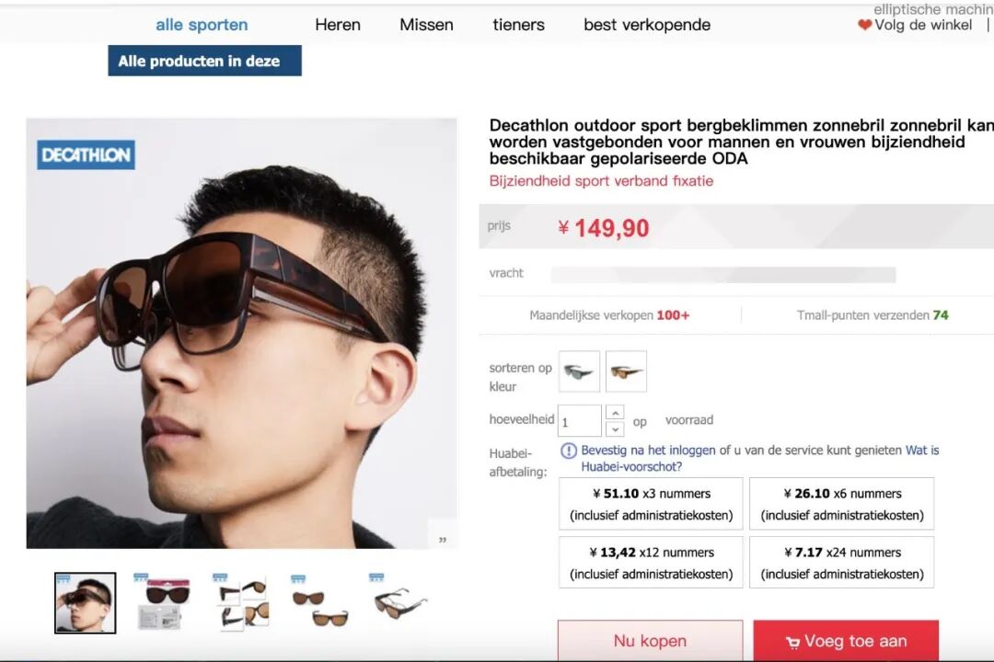Increase quantity with the up arrow
The height and width of the screenshot is (662, 994).
[x=615, y=413]
